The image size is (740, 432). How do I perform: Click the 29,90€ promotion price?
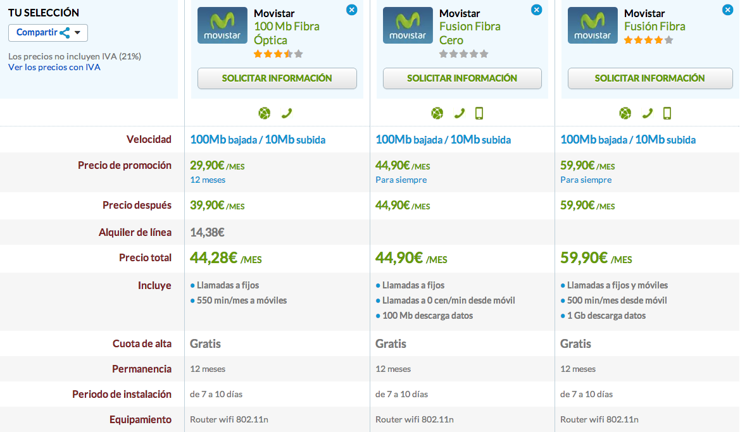pos(217,166)
